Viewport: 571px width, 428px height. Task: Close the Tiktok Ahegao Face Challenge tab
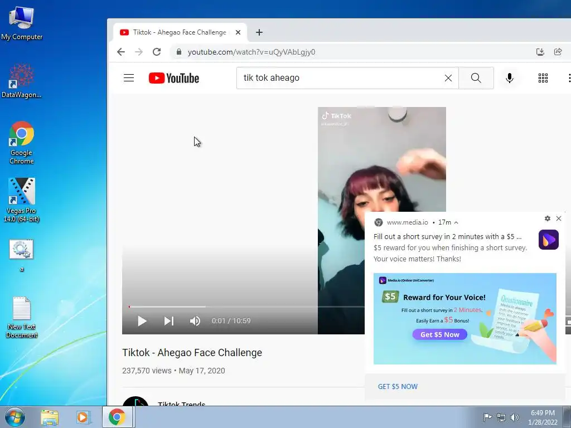click(238, 32)
